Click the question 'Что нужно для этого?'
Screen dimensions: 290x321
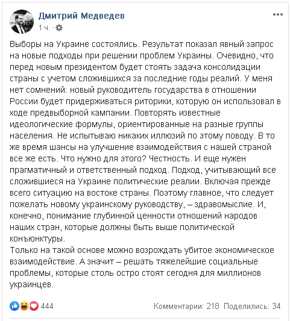103,158
